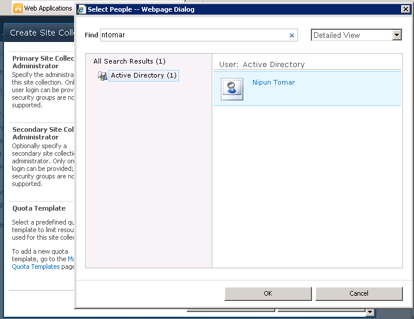This screenshot has width=414, height=319.
Task: Open the Detailed View dropdown
Action: [356, 35]
